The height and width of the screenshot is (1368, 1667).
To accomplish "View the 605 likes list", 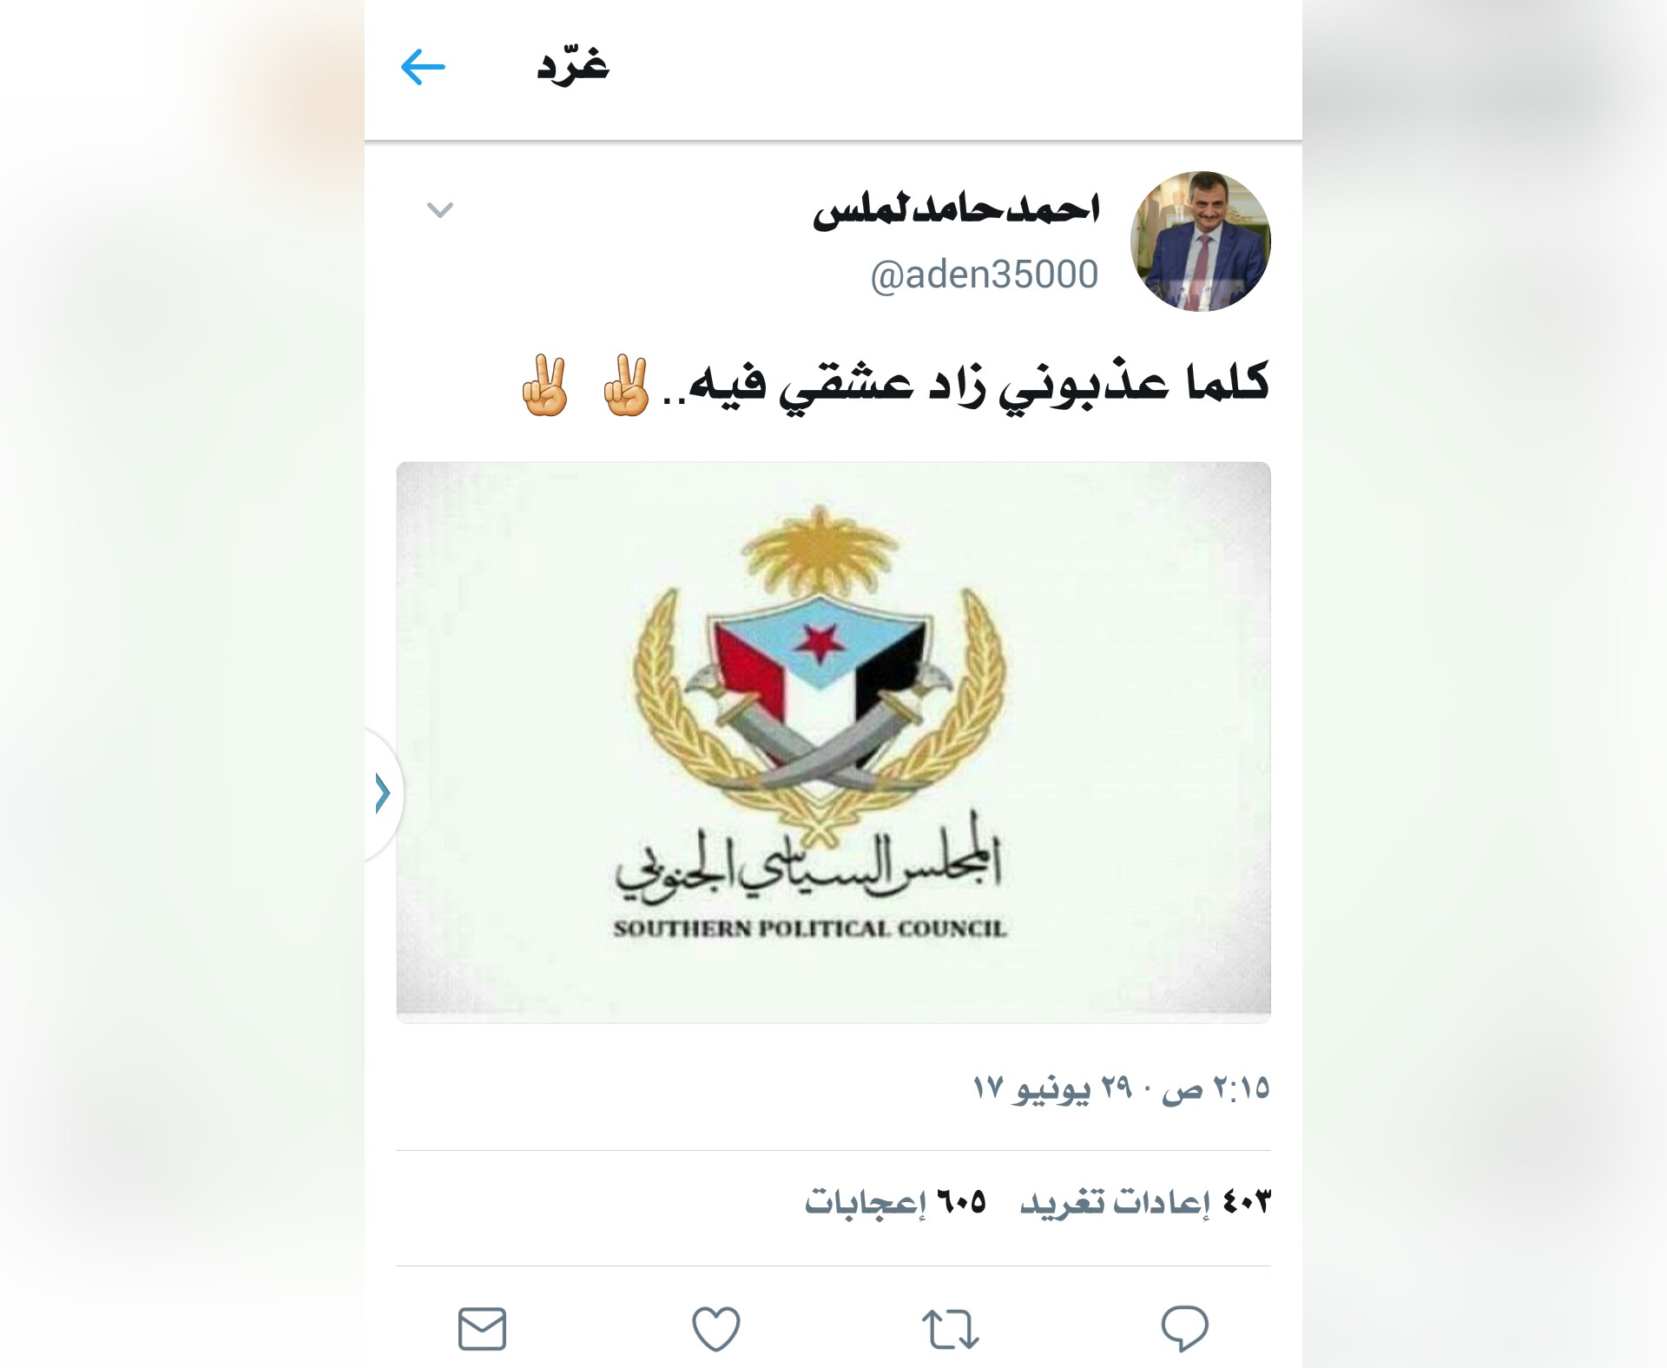I will pyautogui.click(x=895, y=1202).
